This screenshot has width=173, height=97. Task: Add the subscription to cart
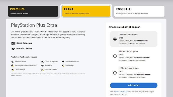click(134, 85)
